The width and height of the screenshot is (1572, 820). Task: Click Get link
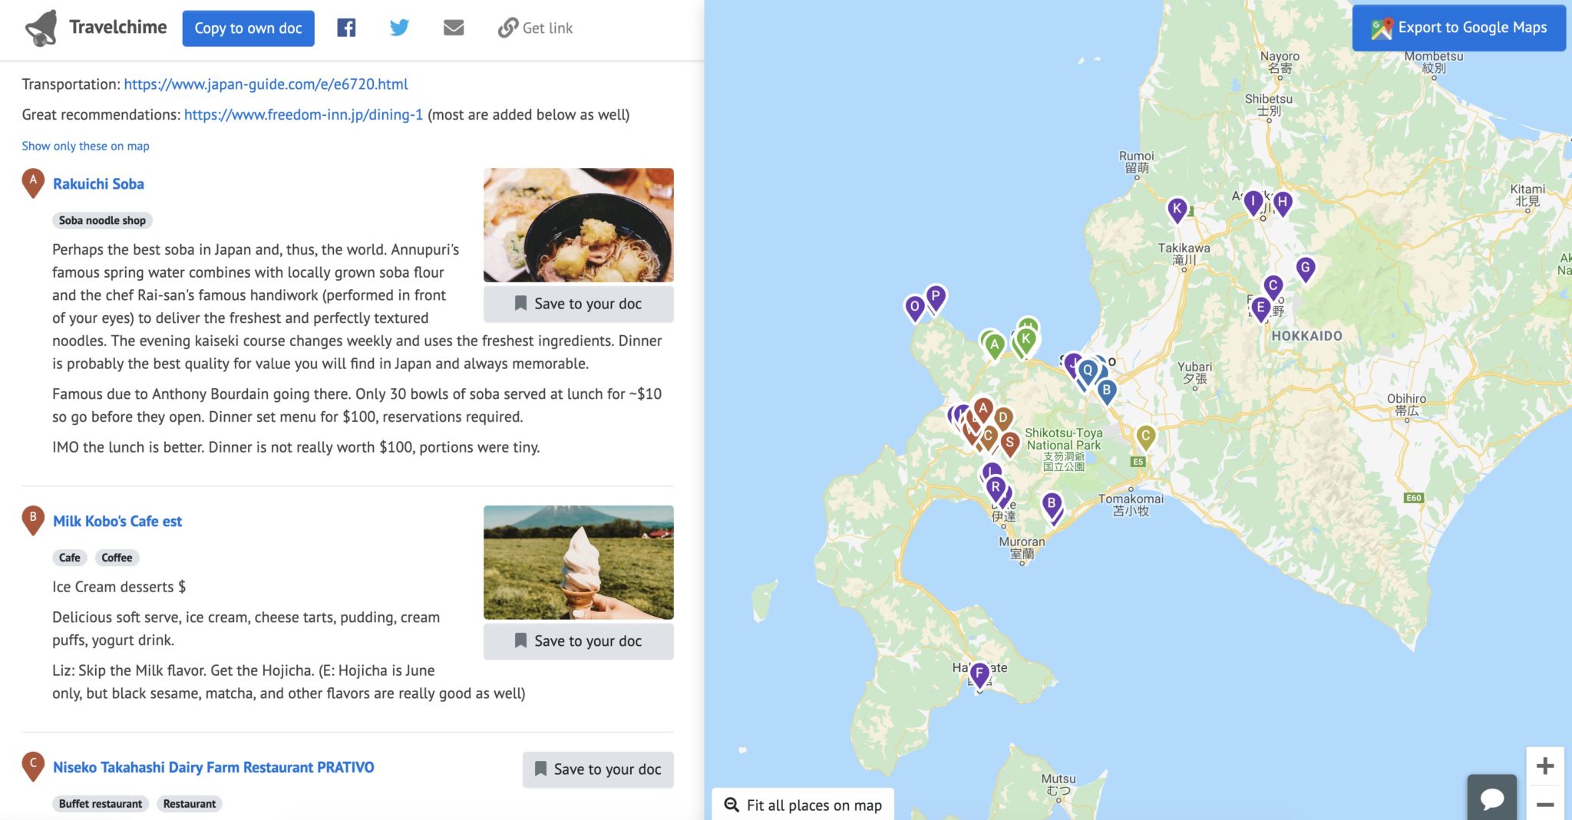click(x=535, y=28)
